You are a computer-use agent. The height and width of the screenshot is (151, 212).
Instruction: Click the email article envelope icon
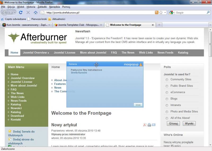pyautogui.click(x=154, y=125)
